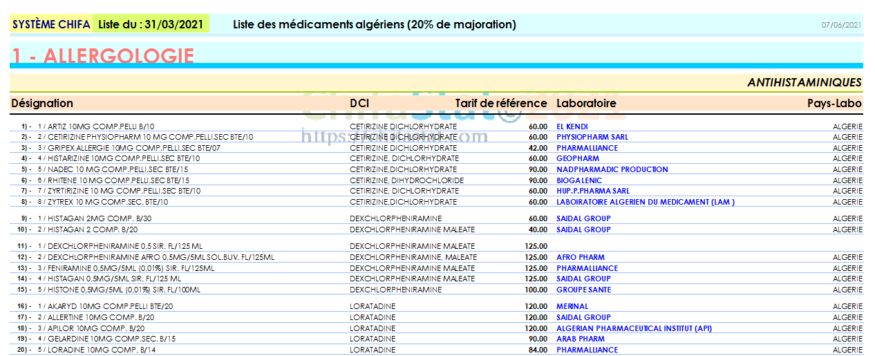Select the ANTIHISTAMINIQUES subsection heading
The image size is (875, 356).
(804, 82)
